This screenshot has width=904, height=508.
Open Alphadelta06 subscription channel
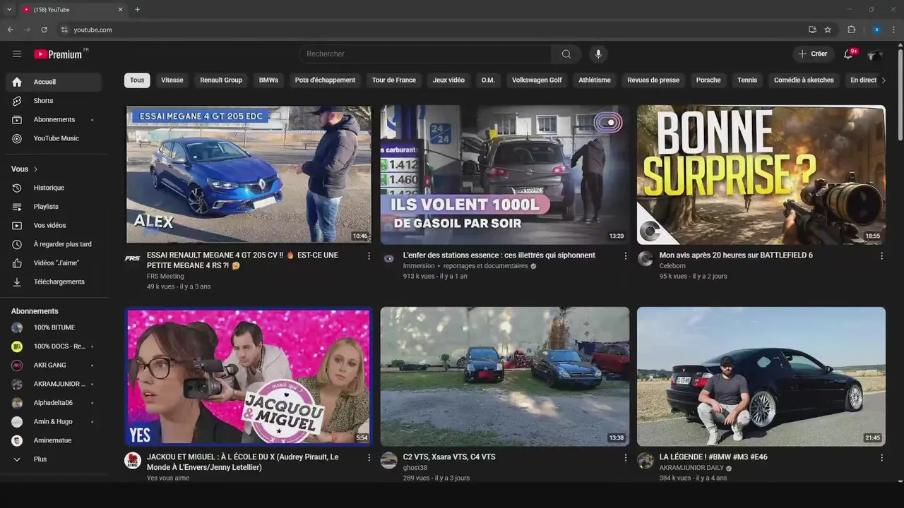54,403
